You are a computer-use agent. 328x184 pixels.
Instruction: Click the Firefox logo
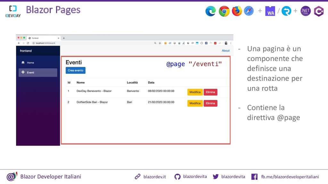pos(237,11)
